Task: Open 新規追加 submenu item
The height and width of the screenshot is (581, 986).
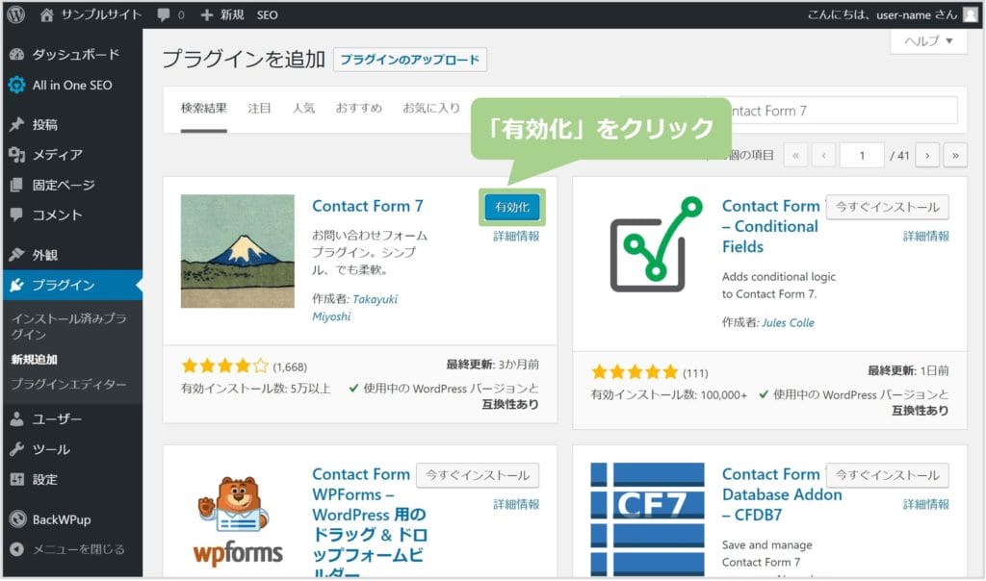Action: (x=34, y=360)
